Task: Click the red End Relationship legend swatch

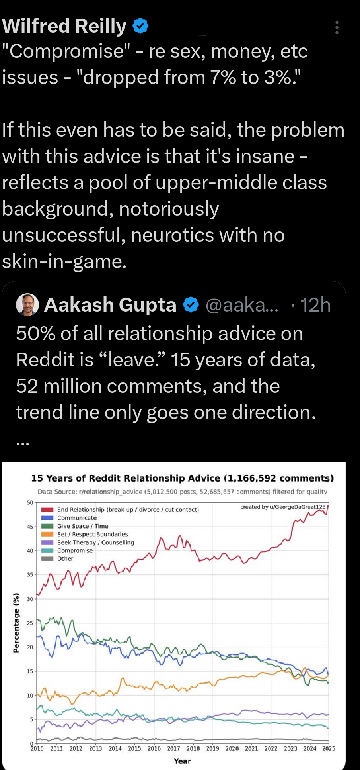Action: coord(47,510)
